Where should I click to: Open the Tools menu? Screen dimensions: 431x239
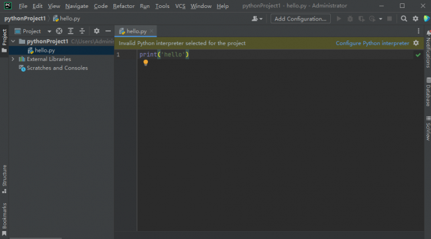click(162, 6)
